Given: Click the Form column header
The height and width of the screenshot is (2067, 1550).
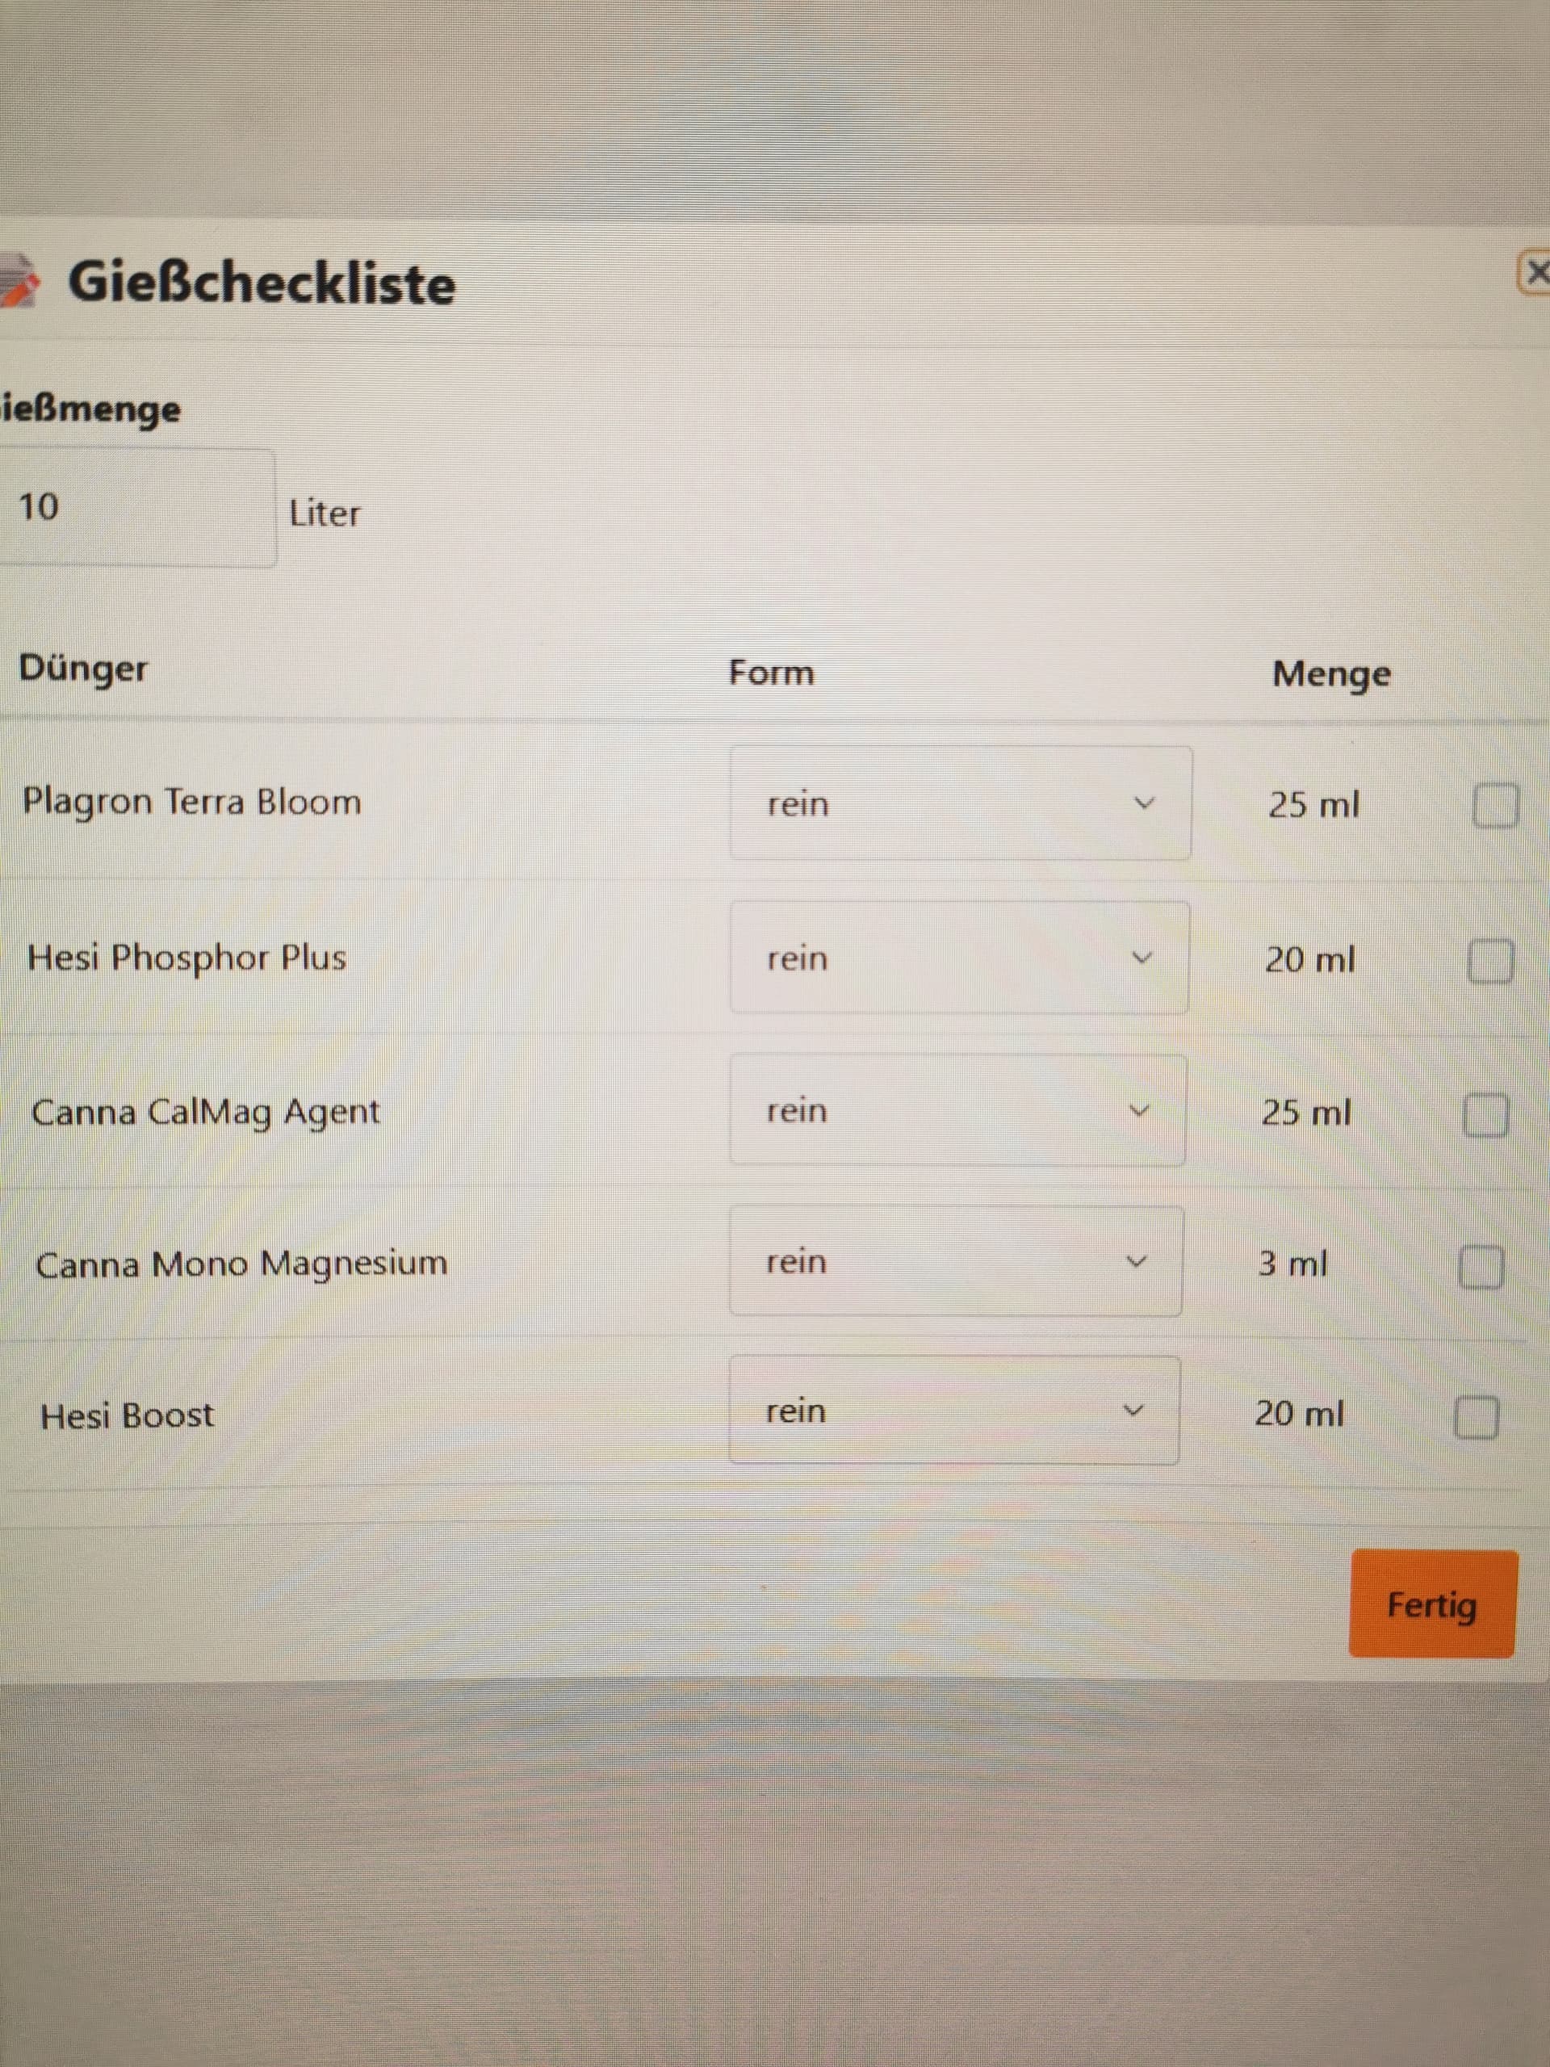Looking at the screenshot, I should pyautogui.click(x=771, y=673).
